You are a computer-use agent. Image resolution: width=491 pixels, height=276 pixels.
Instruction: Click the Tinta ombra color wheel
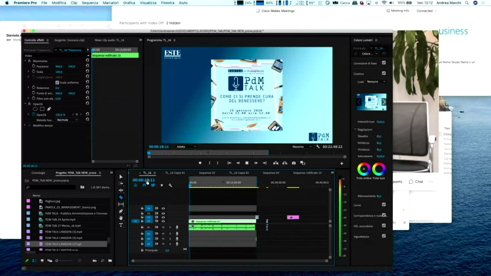coord(364,169)
